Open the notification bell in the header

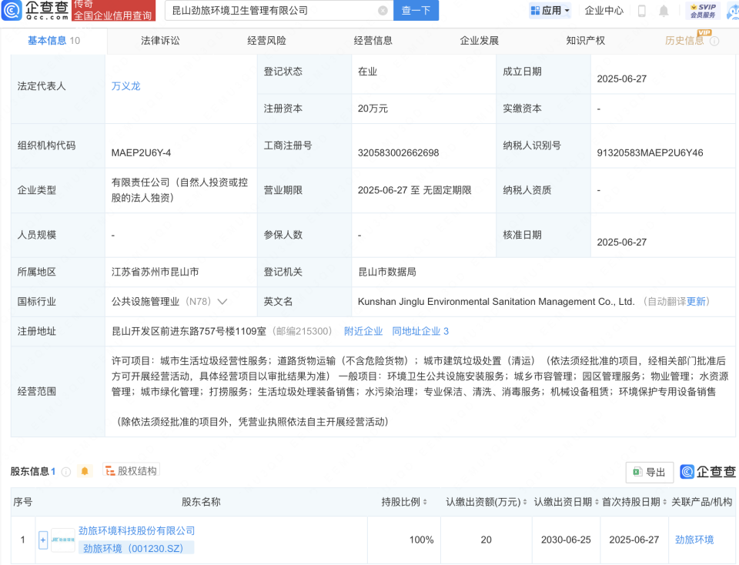(664, 10)
